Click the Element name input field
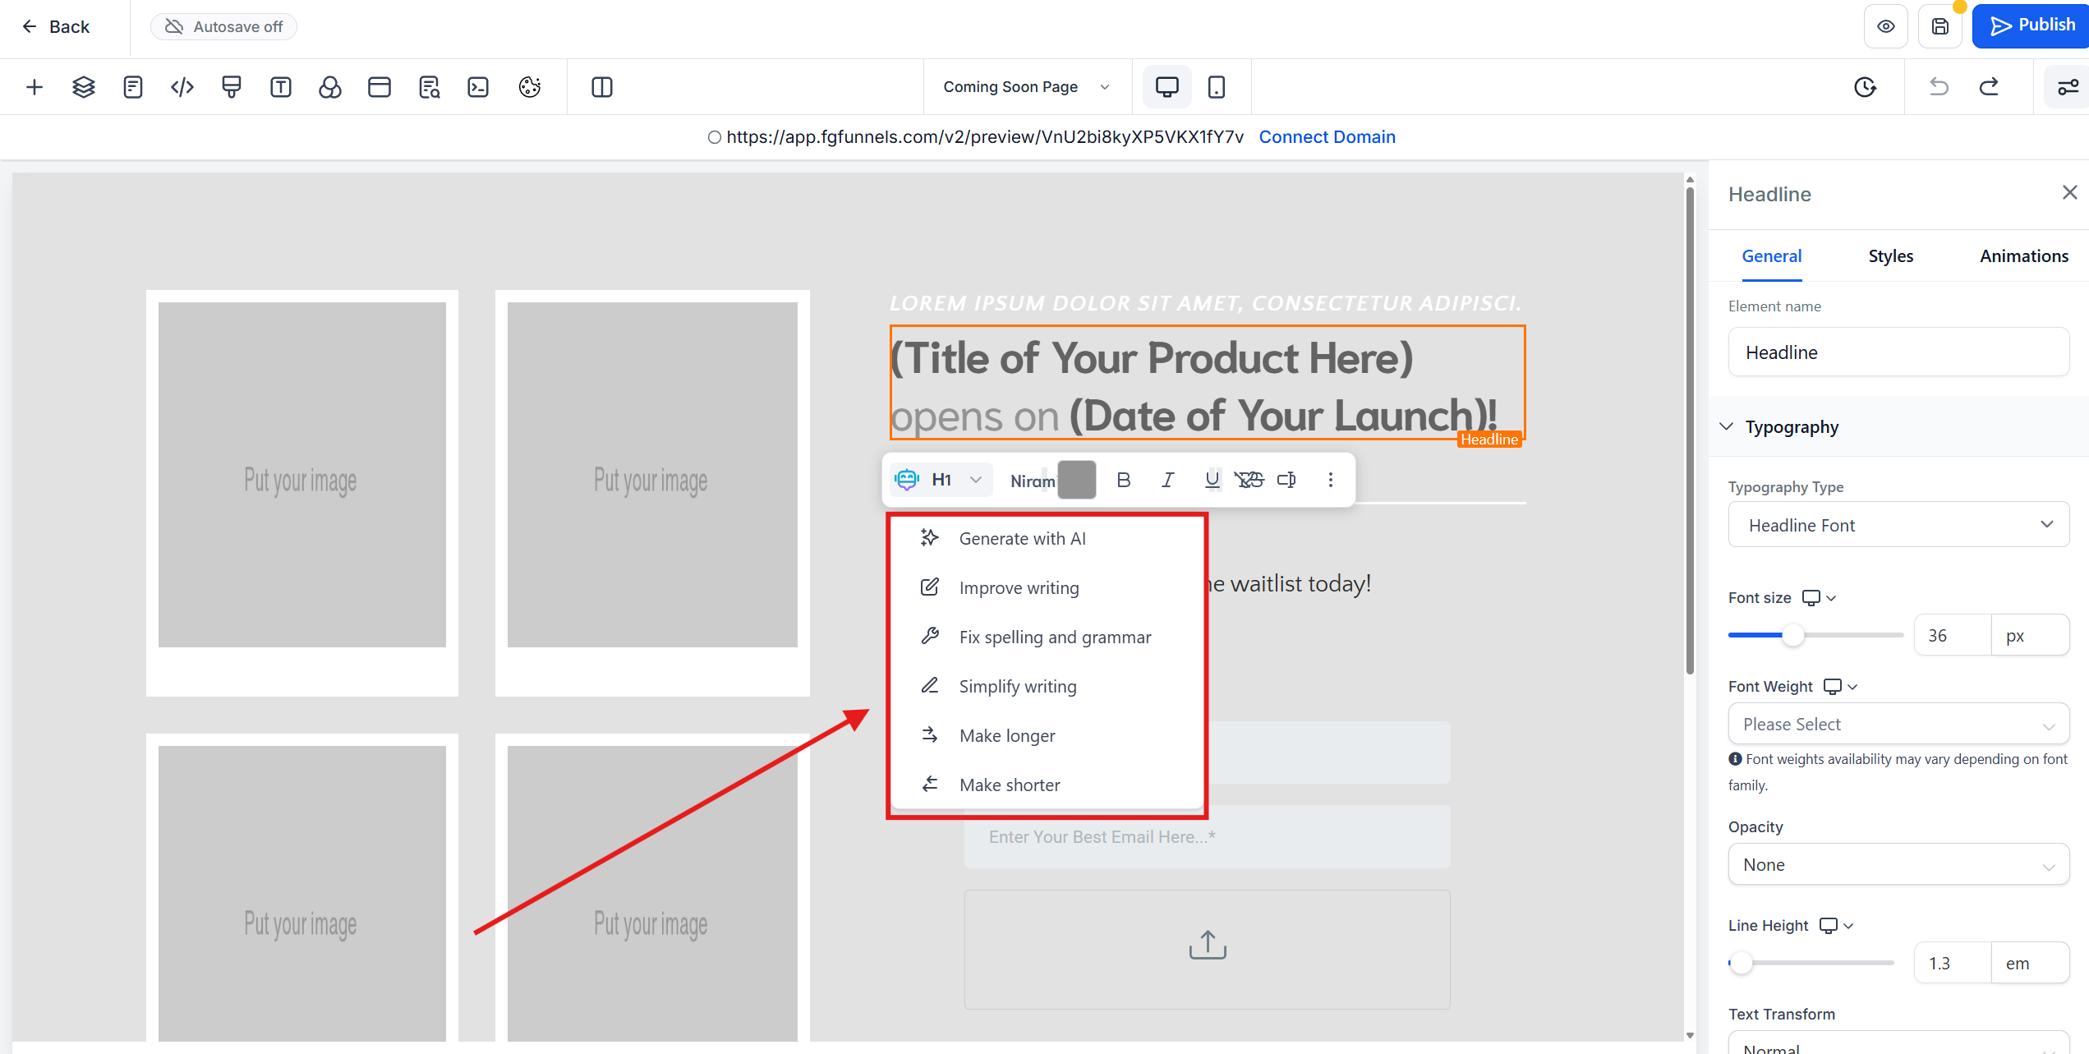The height and width of the screenshot is (1054, 2089). tap(1898, 352)
